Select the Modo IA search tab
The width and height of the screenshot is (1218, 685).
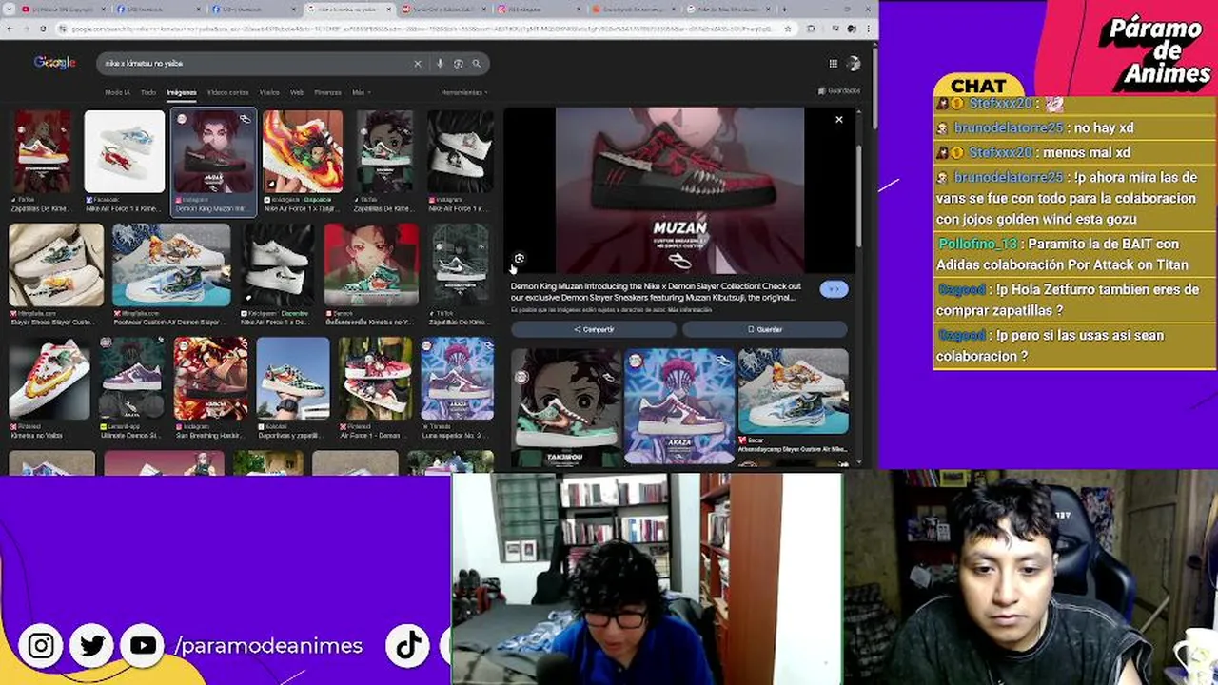(x=117, y=92)
